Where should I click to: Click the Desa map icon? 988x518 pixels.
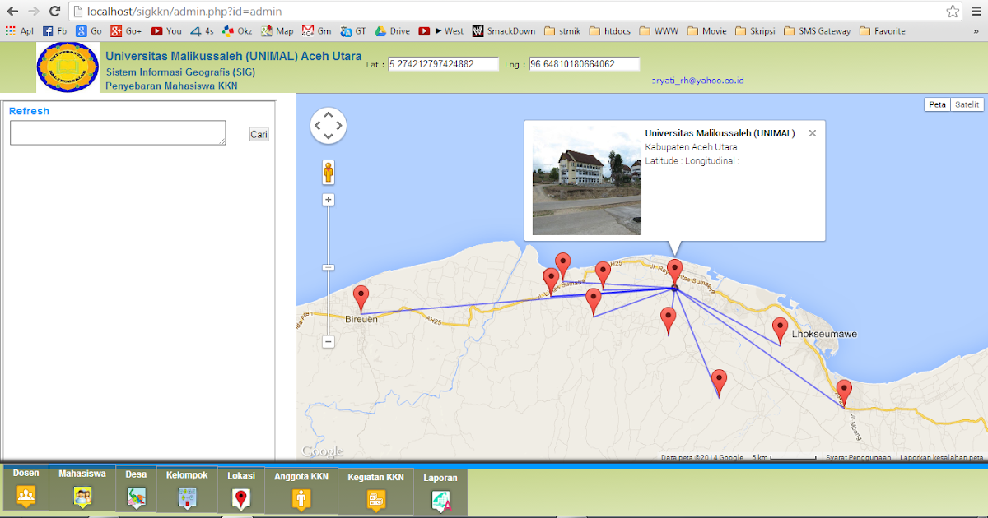(x=135, y=494)
